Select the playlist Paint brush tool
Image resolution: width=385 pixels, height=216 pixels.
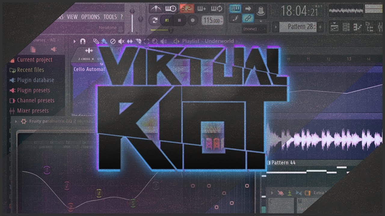pyautogui.click(x=104, y=41)
